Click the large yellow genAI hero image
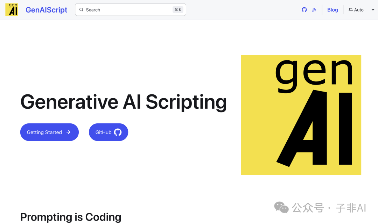378x223 pixels. [x=301, y=115]
